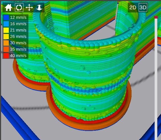Reset view with the home icon

(8, 7)
